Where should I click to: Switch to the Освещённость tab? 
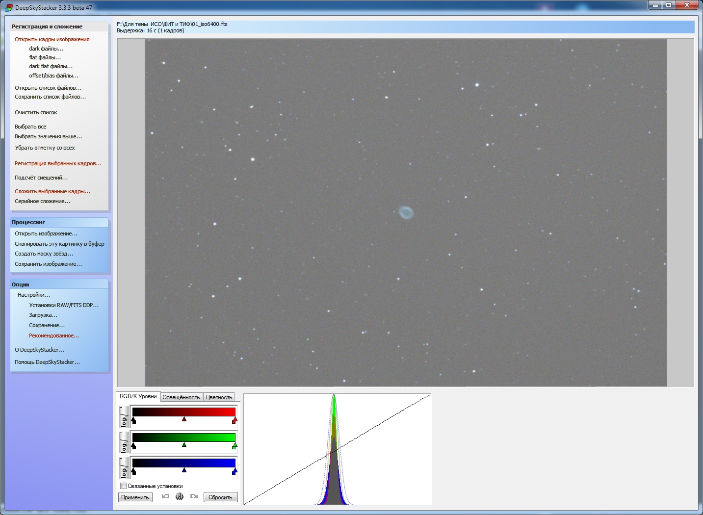pyautogui.click(x=181, y=397)
